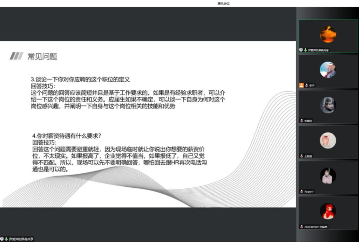This screenshot has height=242, width=359.
Task: Click the 常见问题 slide heading
Action: [x=42, y=56]
